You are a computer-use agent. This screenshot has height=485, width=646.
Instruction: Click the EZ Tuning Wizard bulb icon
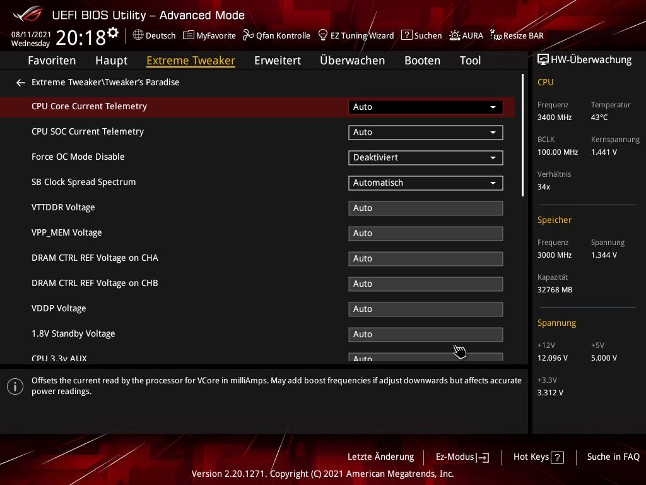pyautogui.click(x=323, y=35)
